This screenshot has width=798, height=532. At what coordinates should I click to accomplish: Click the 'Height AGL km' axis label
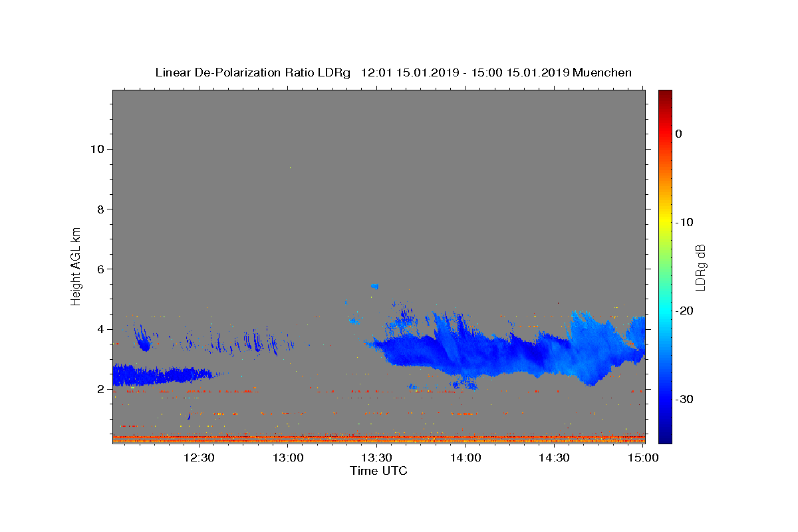click(x=76, y=266)
